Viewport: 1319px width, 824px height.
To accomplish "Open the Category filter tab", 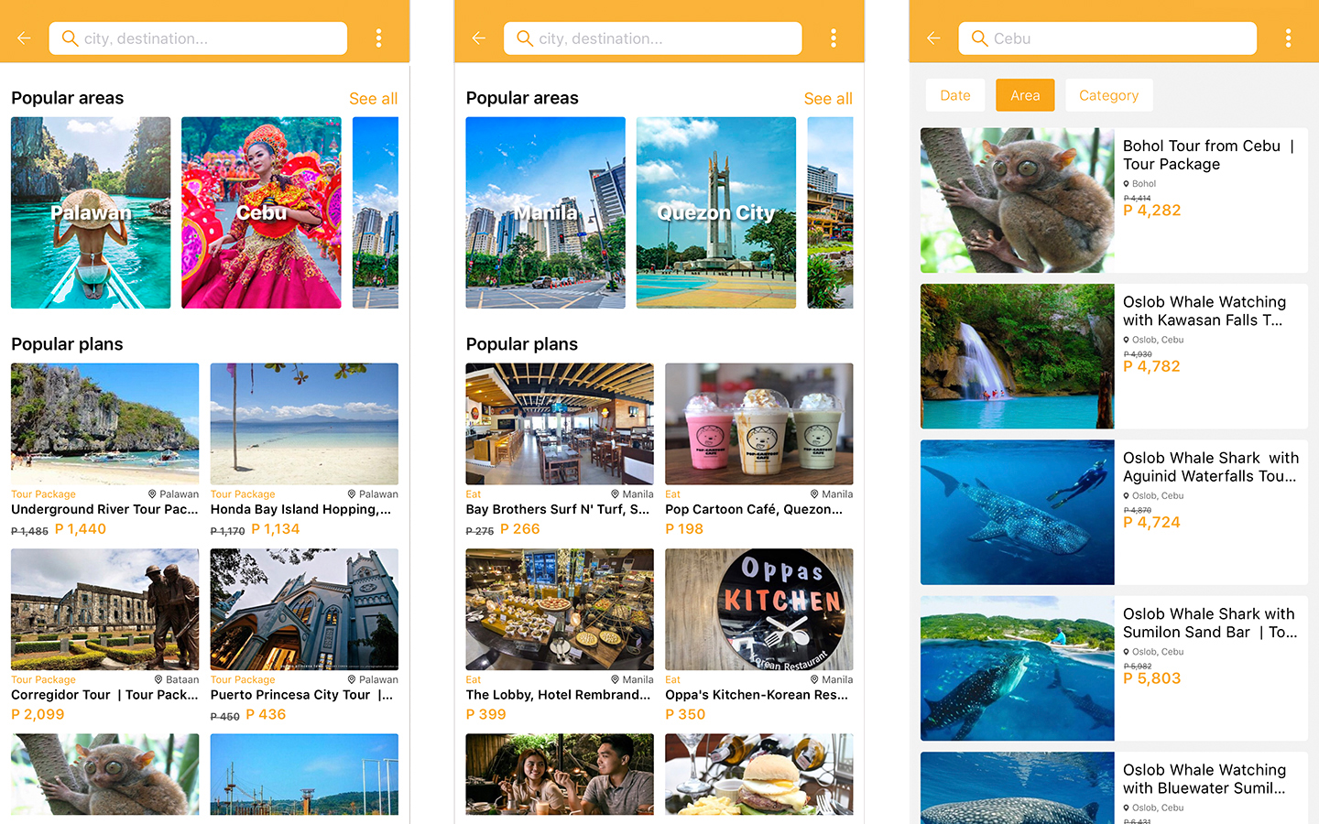I will coord(1108,95).
